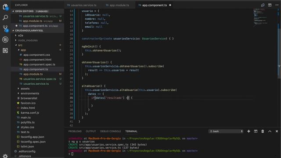Click line number 35 in the gutter
Screen dimensions: 281x158
click(x=71, y=98)
